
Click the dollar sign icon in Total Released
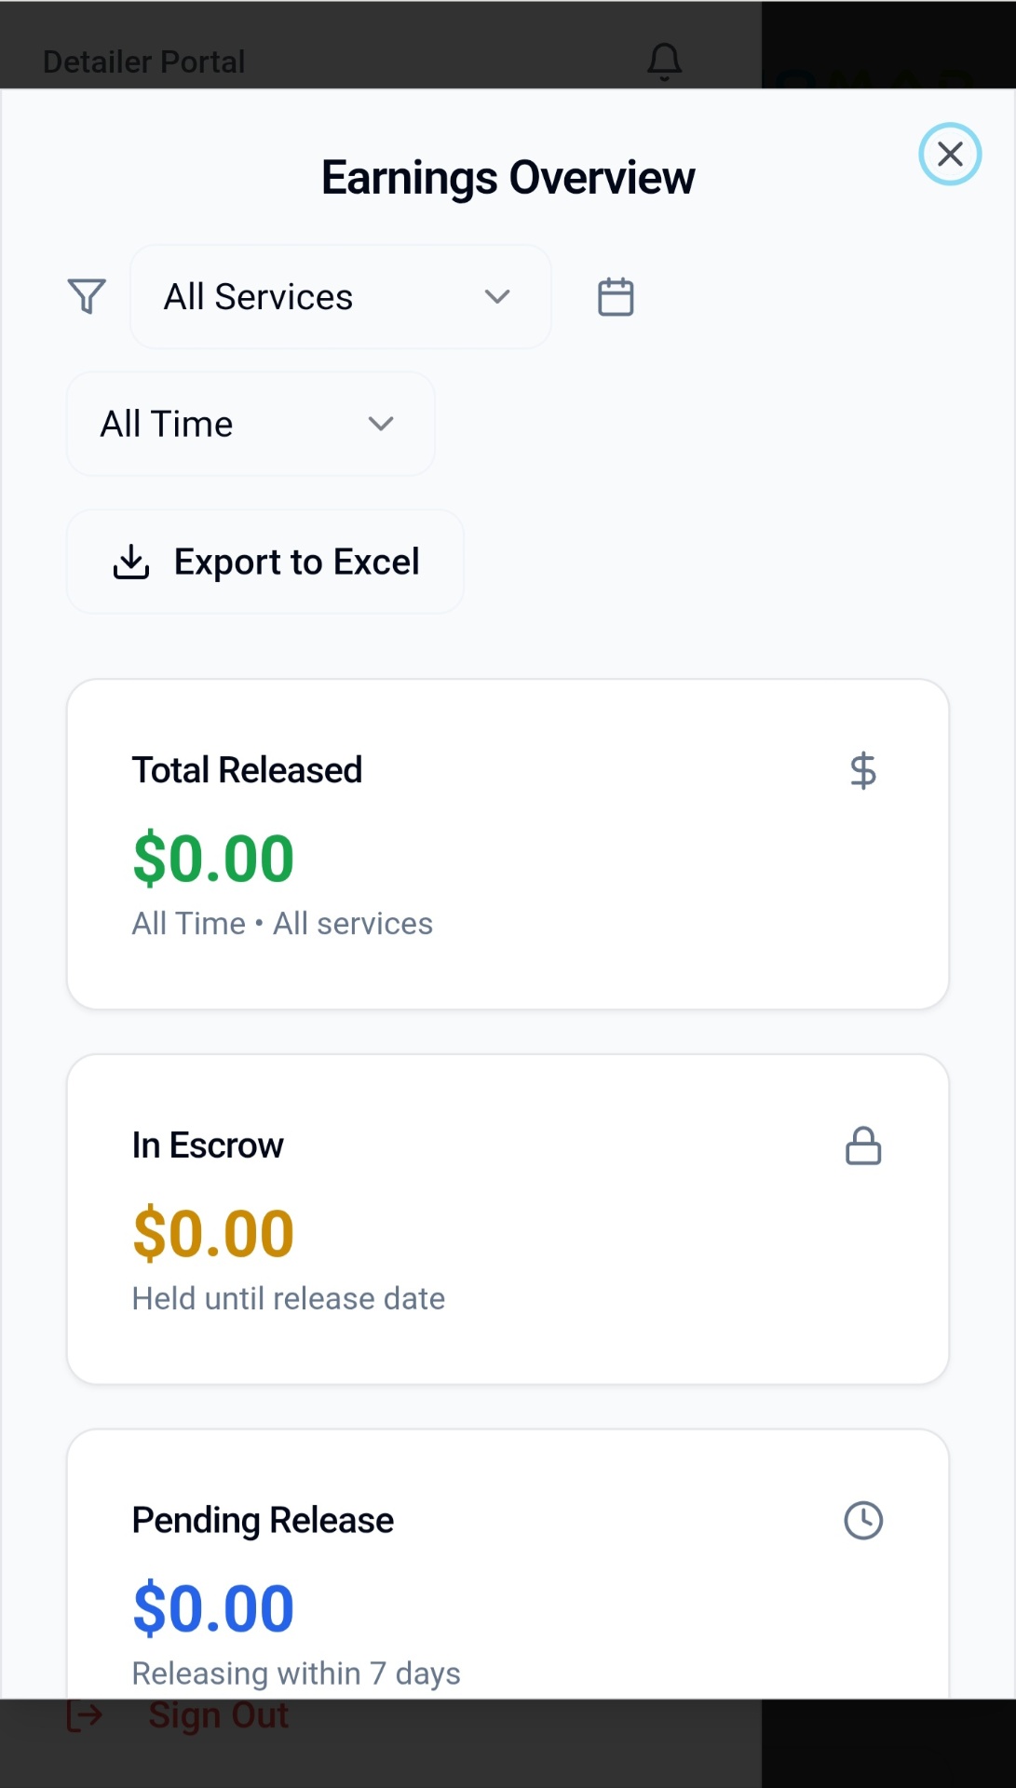pos(862,771)
